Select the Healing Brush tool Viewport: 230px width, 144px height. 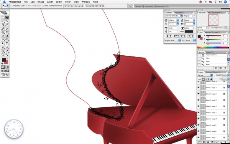pyautogui.click(x=3, y=29)
